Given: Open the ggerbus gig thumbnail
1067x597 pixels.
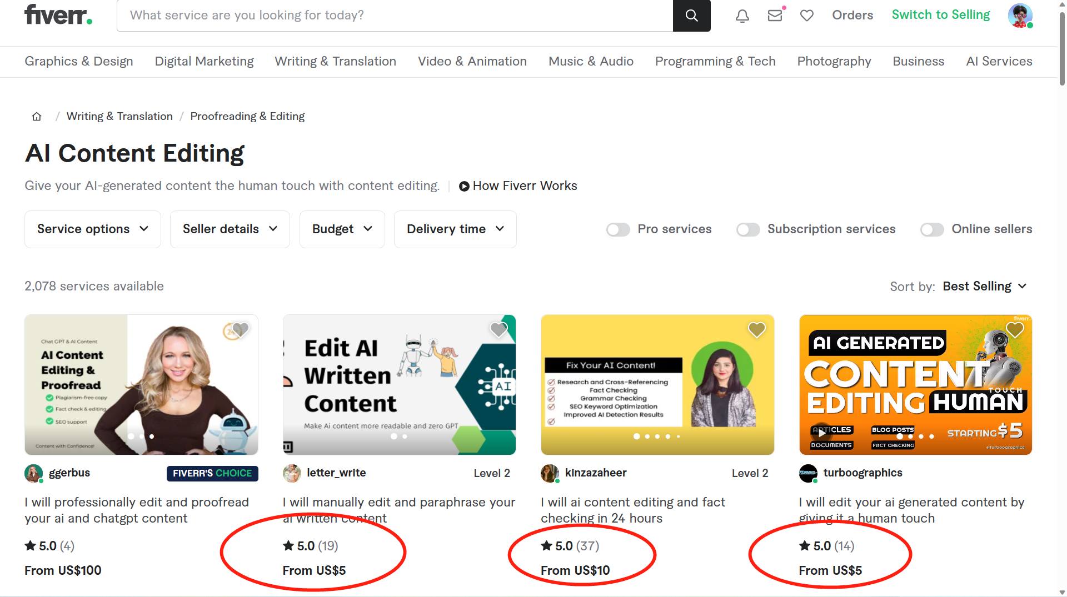Looking at the screenshot, I should [x=141, y=385].
